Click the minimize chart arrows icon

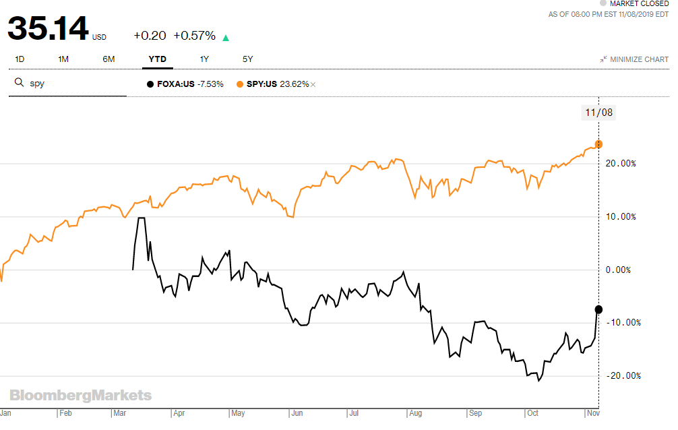tap(603, 59)
